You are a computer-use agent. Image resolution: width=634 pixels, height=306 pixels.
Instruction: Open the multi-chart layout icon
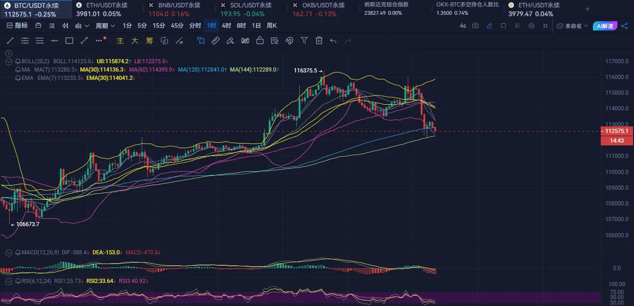click(52, 26)
